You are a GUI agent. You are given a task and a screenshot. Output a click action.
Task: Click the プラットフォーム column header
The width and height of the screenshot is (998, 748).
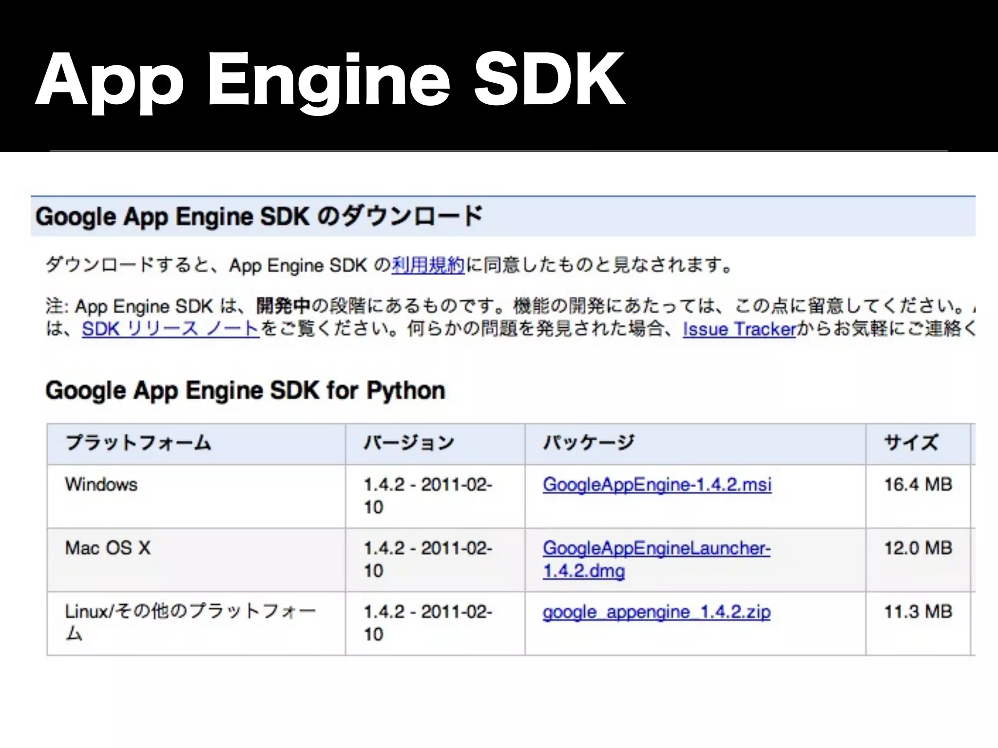[x=138, y=443]
